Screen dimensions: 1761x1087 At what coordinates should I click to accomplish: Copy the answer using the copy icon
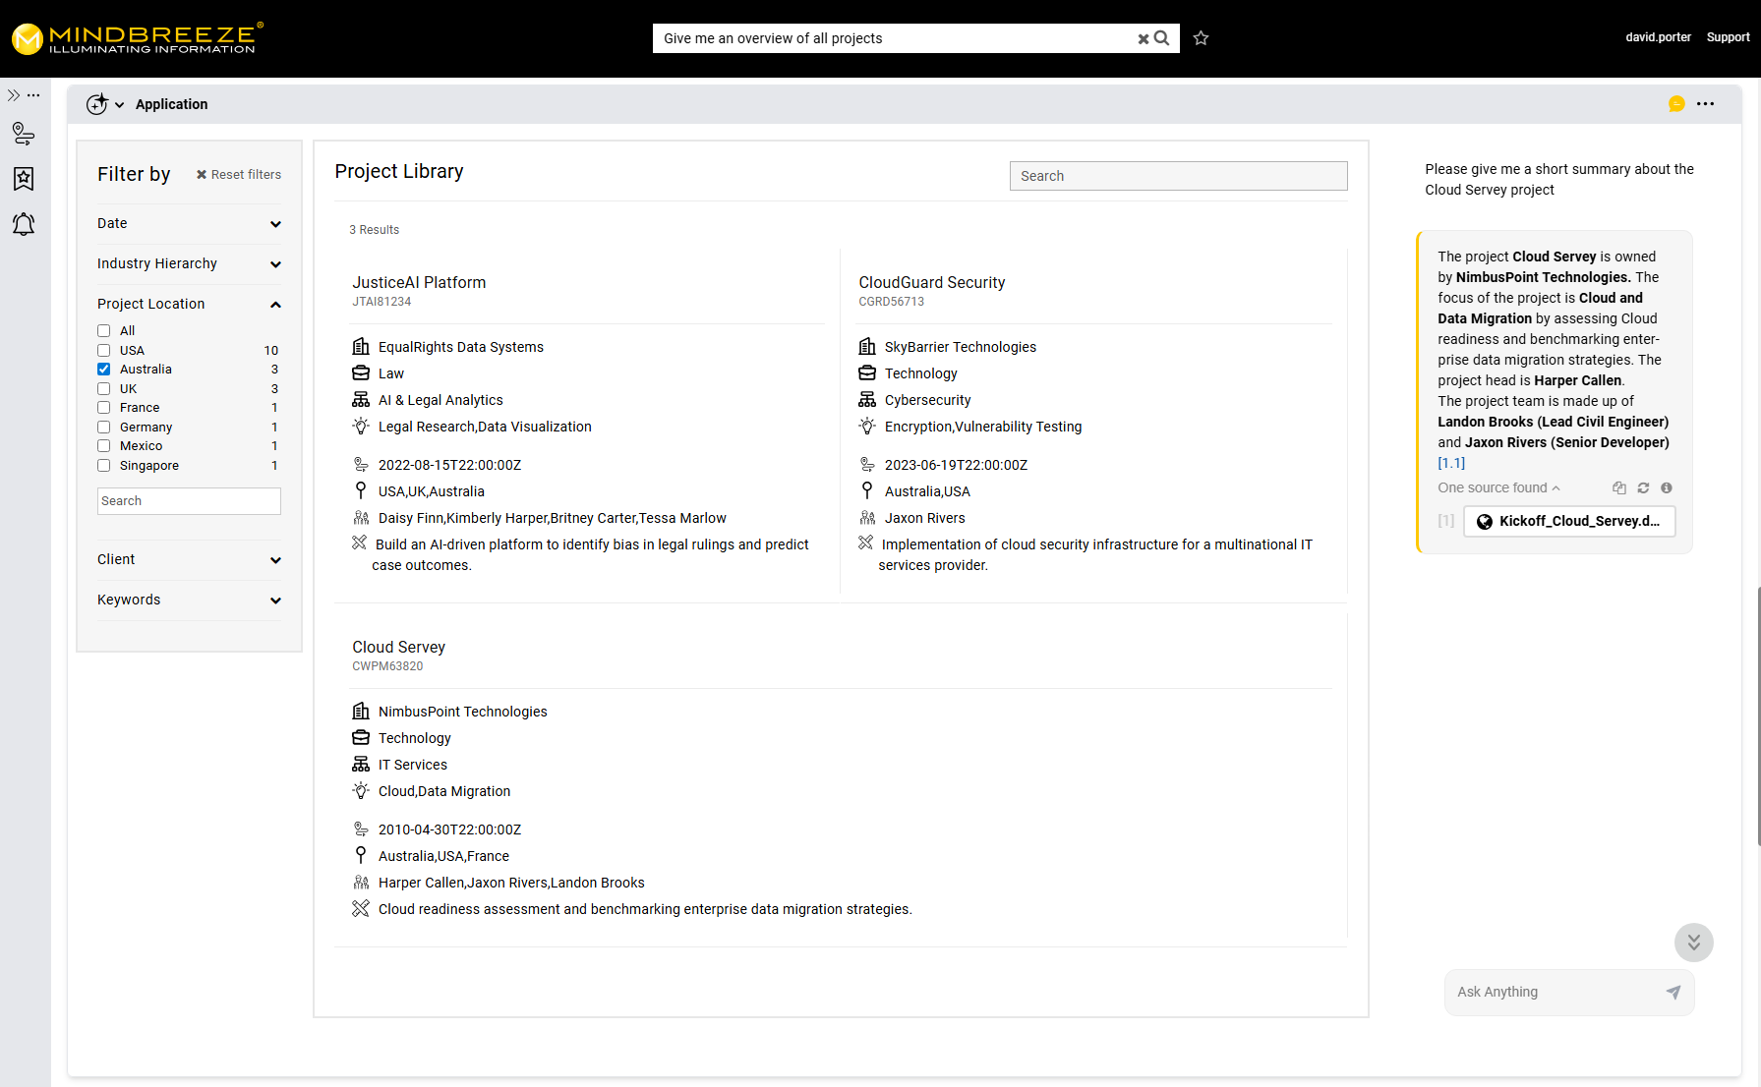pos(1618,488)
